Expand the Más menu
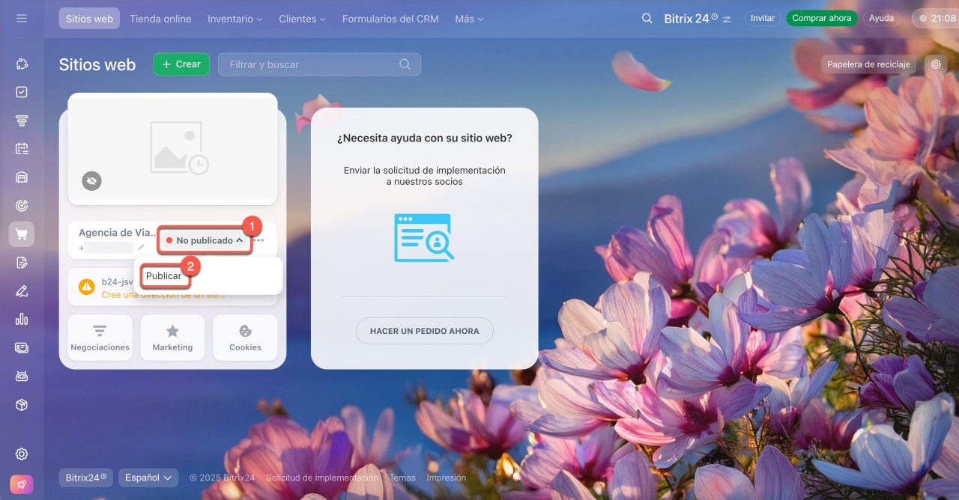 pos(469,19)
